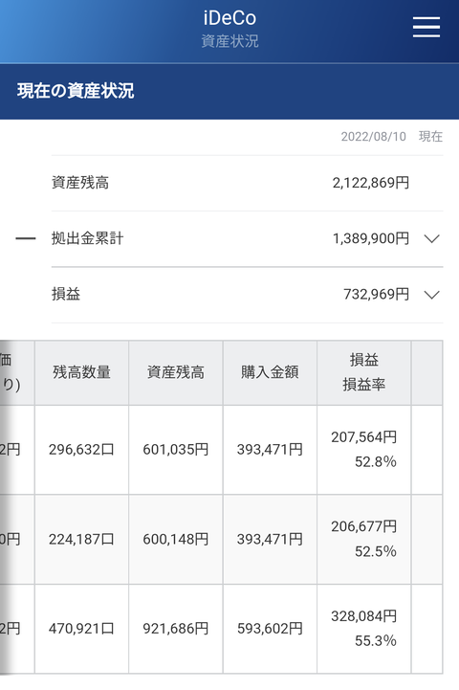Click the 損益 損益率 column header
Screen dimensions: 459x690
(364, 372)
